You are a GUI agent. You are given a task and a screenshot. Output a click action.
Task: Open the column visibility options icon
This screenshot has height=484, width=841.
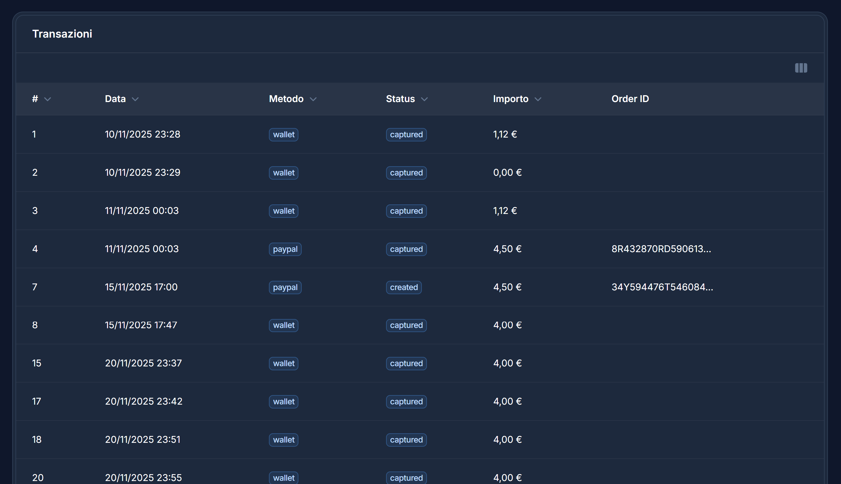[x=801, y=68]
